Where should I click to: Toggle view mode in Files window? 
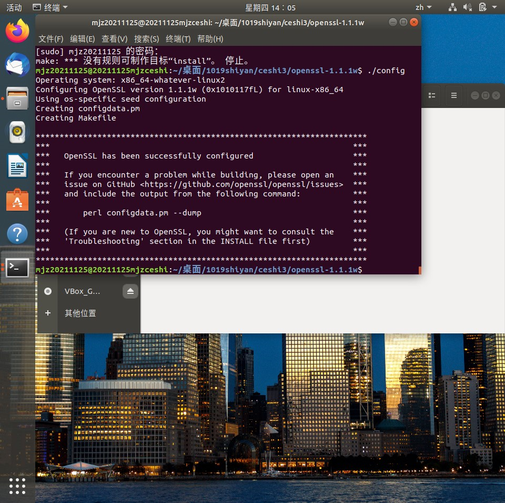pyautogui.click(x=432, y=95)
